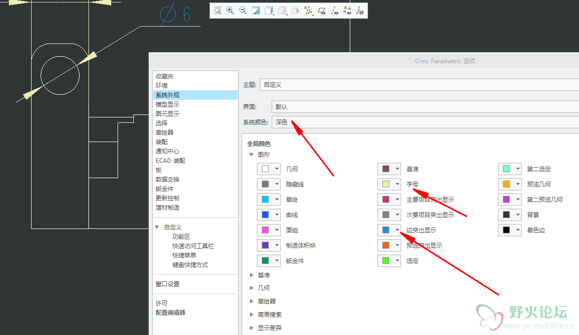Open the grey 隐藏线 color swatch
579x335 pixels.
(268, 184)
